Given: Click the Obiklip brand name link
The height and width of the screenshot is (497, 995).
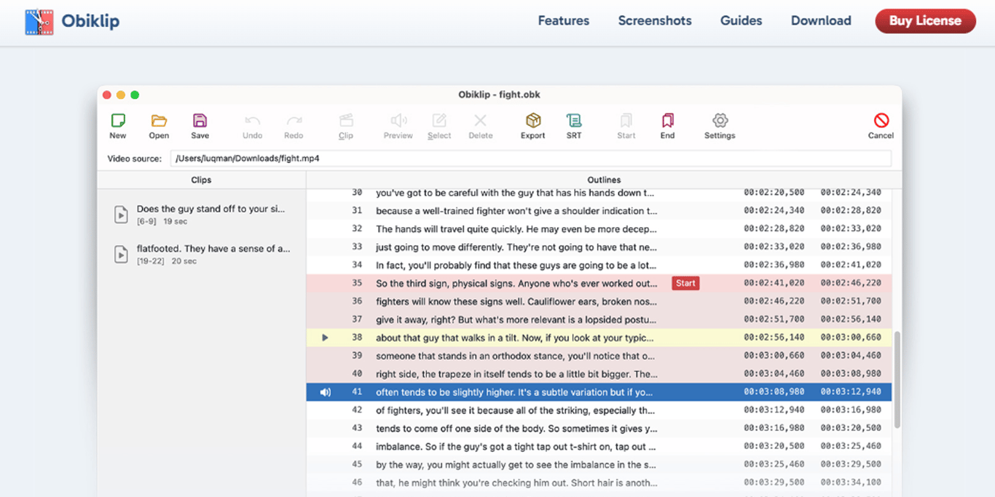Looking at the screenshot, I should coord(90,21).
